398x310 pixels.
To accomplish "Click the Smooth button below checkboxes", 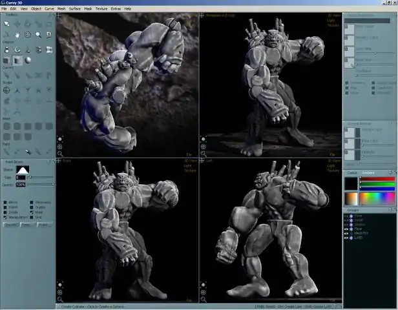I will (x=11, y=225).
